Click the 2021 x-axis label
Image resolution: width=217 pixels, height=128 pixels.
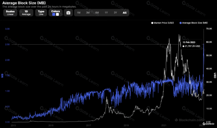click(164, 125)
